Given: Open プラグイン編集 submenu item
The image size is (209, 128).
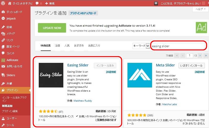Looking at the screenshot, I should pyautogui.click(x=10, y=111).
